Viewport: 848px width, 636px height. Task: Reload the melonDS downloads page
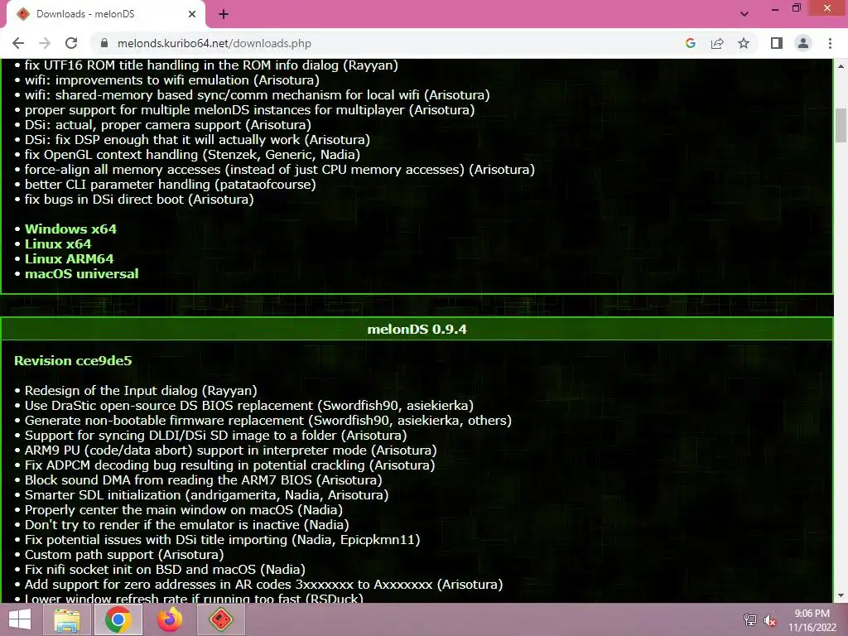(x=71, y=43)
